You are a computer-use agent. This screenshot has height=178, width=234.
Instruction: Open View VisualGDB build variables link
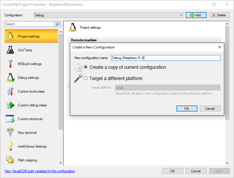pos(40,171)
